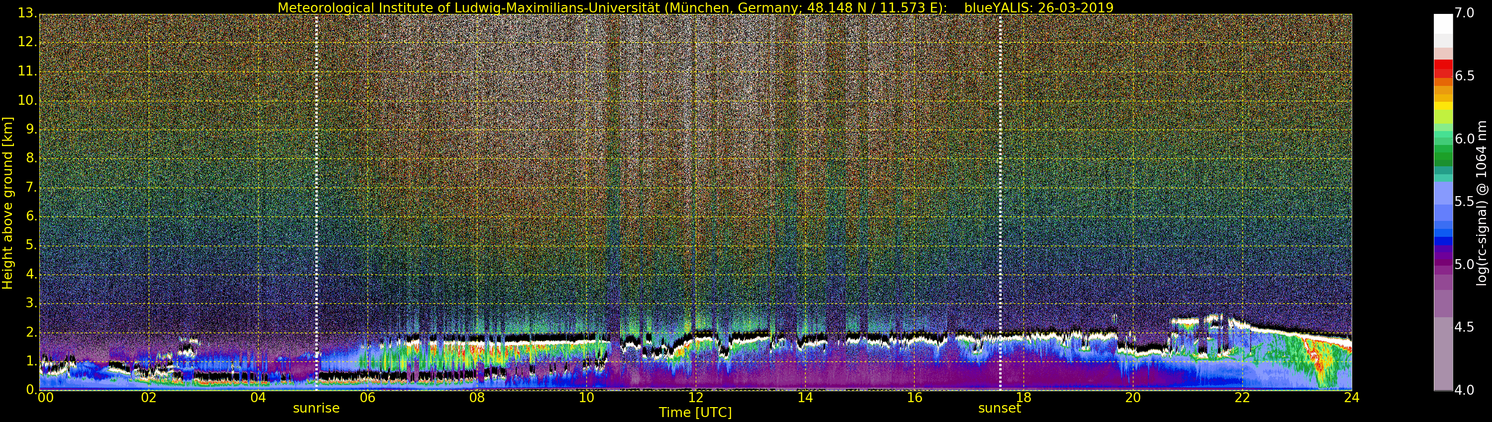The height and width of the screenshot is (422, 1492).
Task: Click the gray-mauve bottom segment of the colorbar
Action: point(1443,354)
